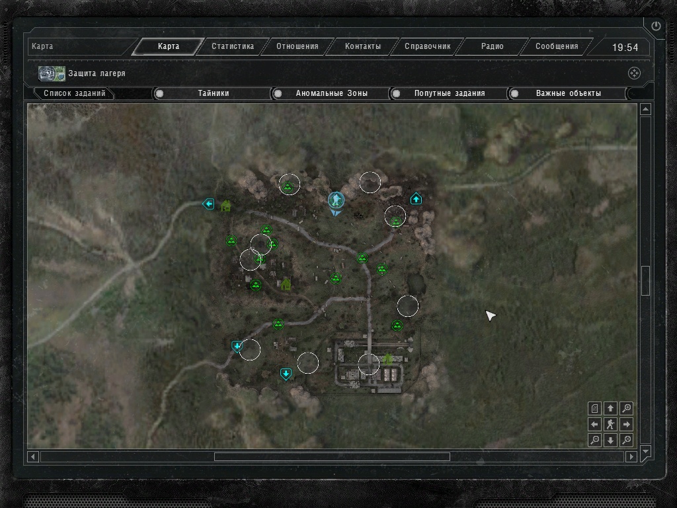677x508 pixels.
Task: Open the Радио tab
Action: (492, 47)
